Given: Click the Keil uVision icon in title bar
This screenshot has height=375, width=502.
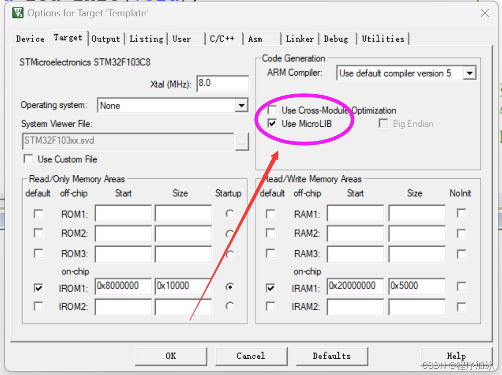Looking at the screenshot, I should [18, 13].
